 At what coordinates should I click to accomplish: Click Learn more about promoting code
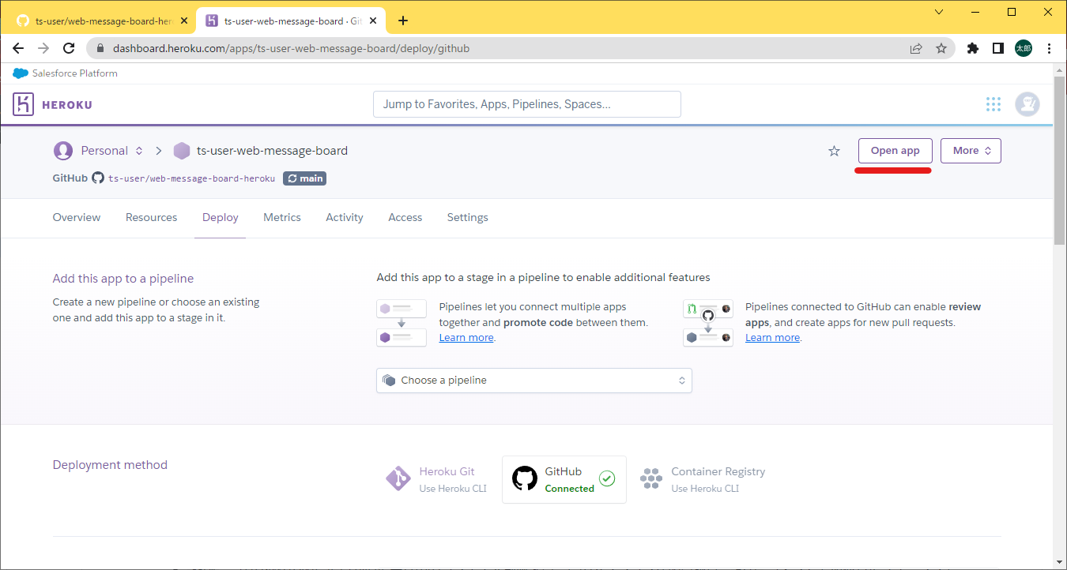pyautogui.click(x=466, y=337)
